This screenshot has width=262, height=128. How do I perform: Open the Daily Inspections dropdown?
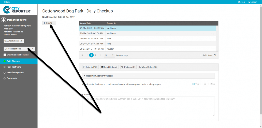pos(19,49)
